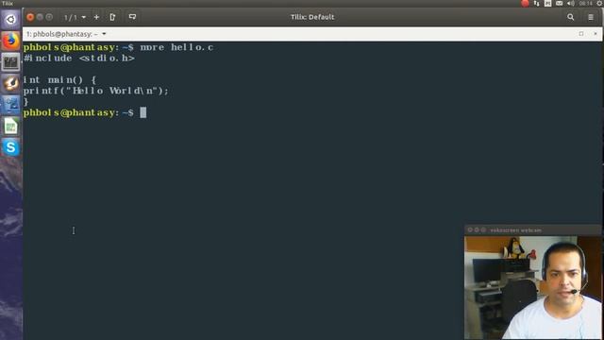Screen dimensions: 604x340
Task: Click the 'int main() {' line
Action: [x=59, y=80]
